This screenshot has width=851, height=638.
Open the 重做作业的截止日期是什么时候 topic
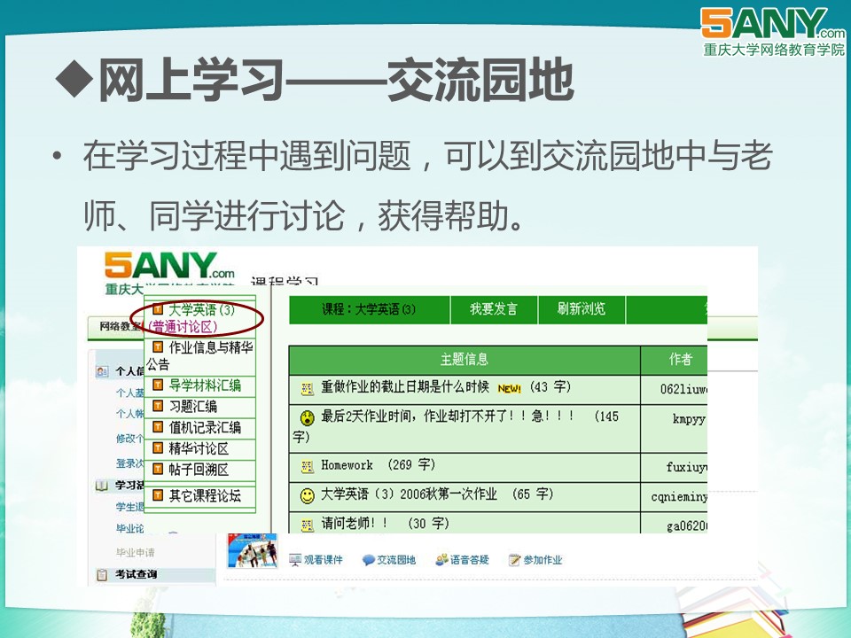point(404,388)
